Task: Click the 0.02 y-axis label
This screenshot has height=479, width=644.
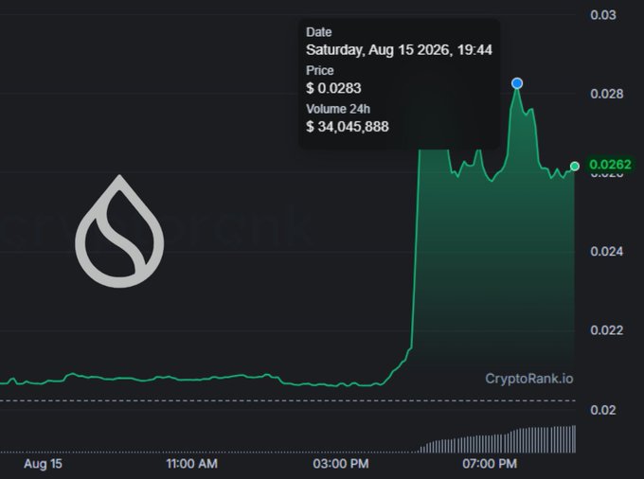Action: [x=603, y=410]
